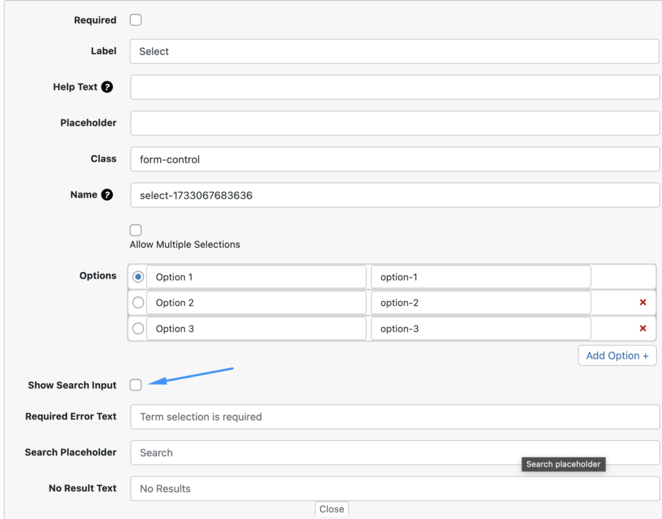Toggle the Show Search Input checkbox
The width and height of the screenshot is (662, 519).
tap(136, 385)
